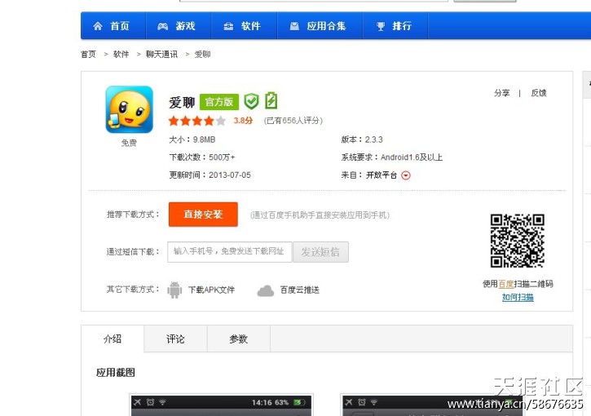Click 爱聊 in the breadcrumb
This screenshot has height=416, width=591.
coord(202,55)
